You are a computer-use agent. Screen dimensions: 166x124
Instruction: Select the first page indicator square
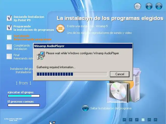tap(124, 120)
